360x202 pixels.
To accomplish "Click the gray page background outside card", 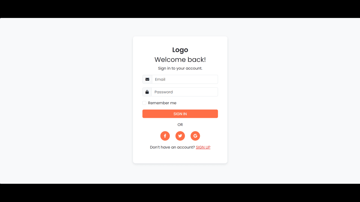I will tap(67, 101).
